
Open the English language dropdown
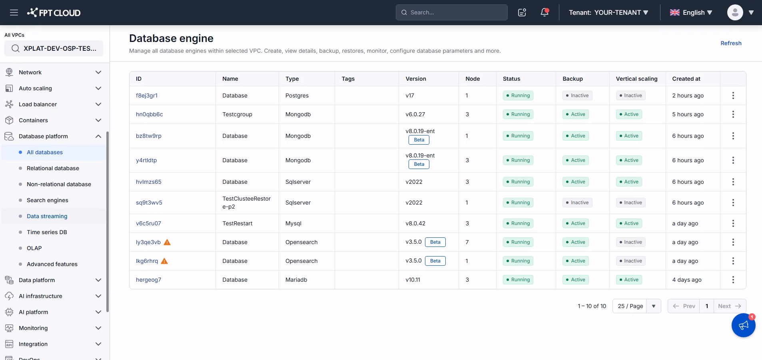tap(691, 12)
